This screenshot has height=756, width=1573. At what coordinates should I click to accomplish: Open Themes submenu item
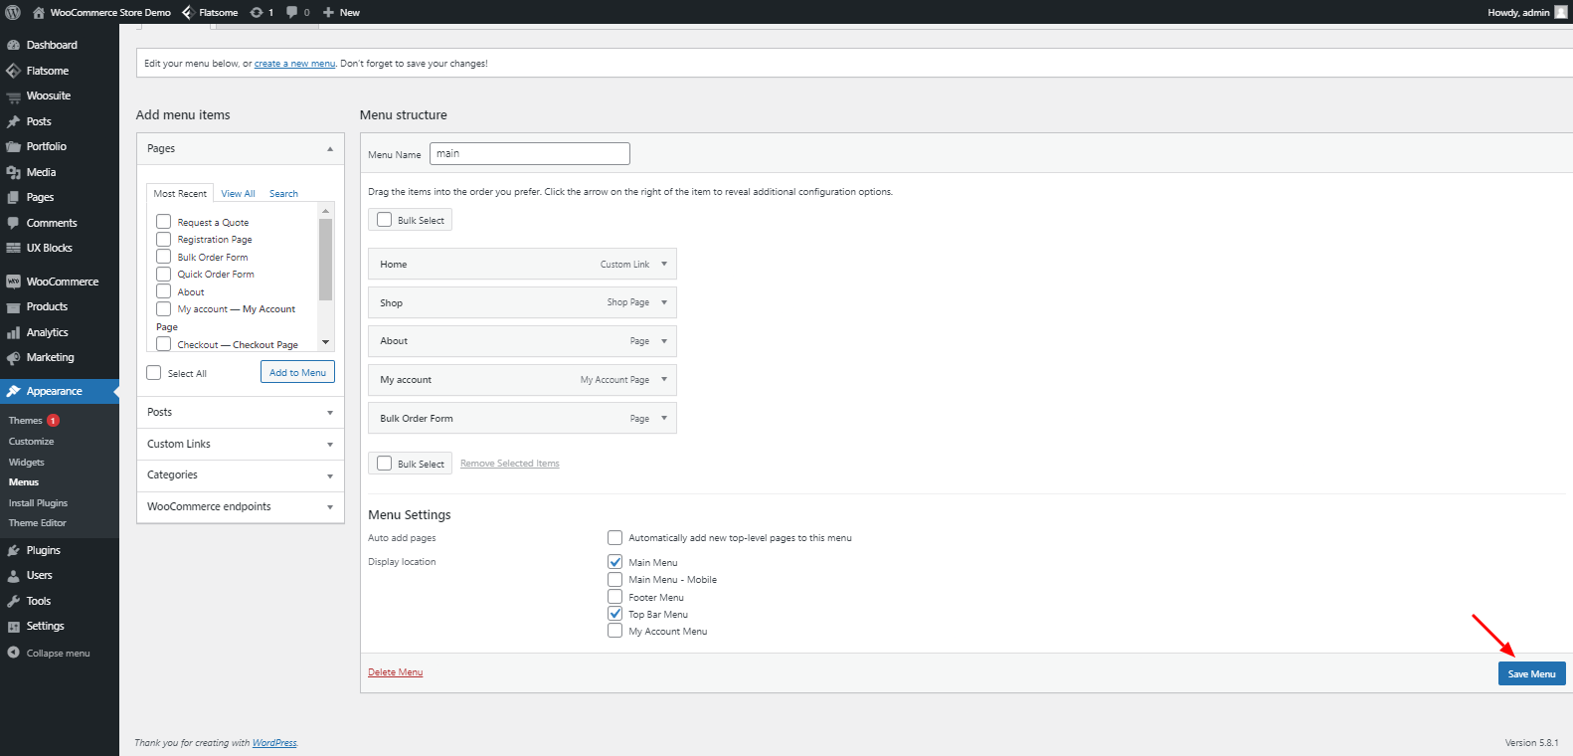[25, 421]
